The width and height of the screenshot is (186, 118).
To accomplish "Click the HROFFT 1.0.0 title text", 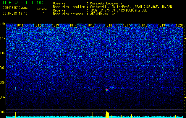I will pyautogui.click(x=23, y=2).
